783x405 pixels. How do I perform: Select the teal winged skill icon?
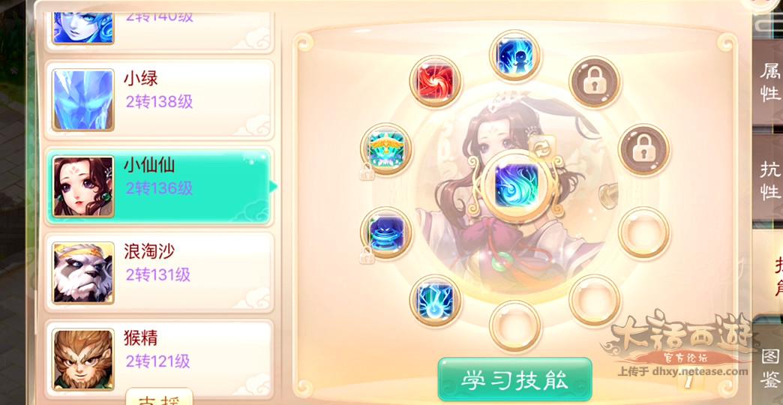click(385, 148)
